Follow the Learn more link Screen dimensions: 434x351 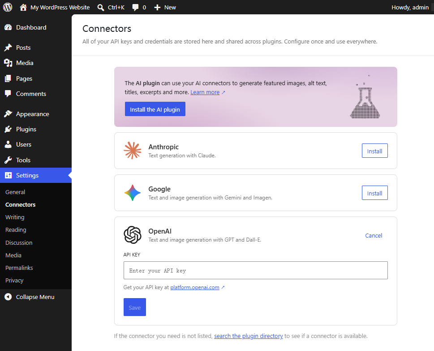205,92
